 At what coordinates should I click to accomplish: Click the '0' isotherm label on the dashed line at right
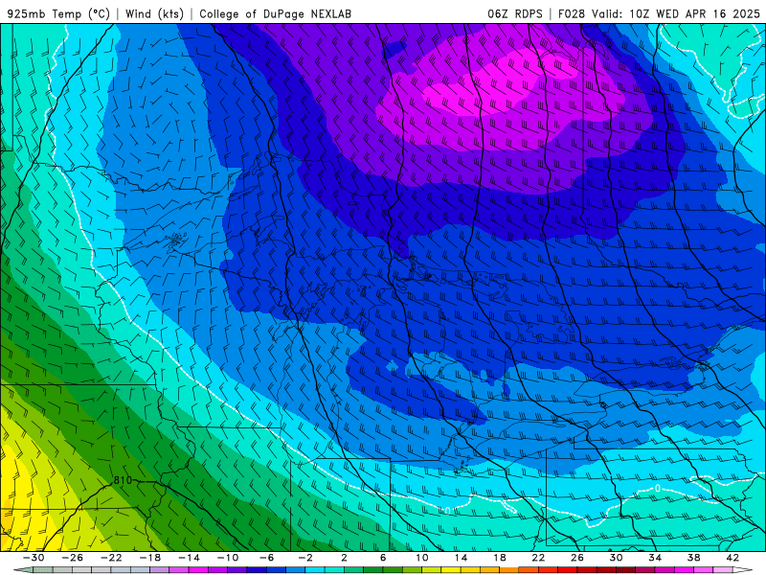(658, 488)
